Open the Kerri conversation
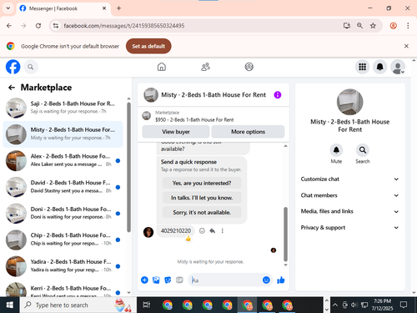 [63, 290]
